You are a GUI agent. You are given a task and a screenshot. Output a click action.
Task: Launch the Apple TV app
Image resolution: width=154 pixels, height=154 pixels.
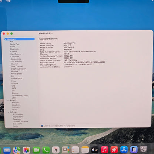(x=95, y=150)
